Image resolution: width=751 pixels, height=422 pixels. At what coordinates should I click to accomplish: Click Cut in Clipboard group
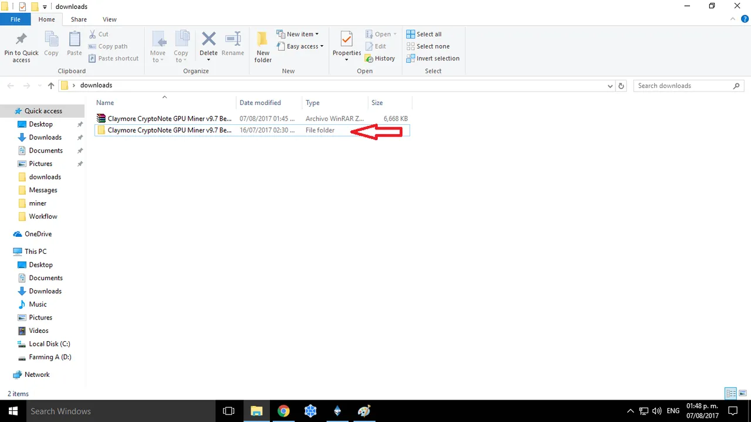[99, 34]
